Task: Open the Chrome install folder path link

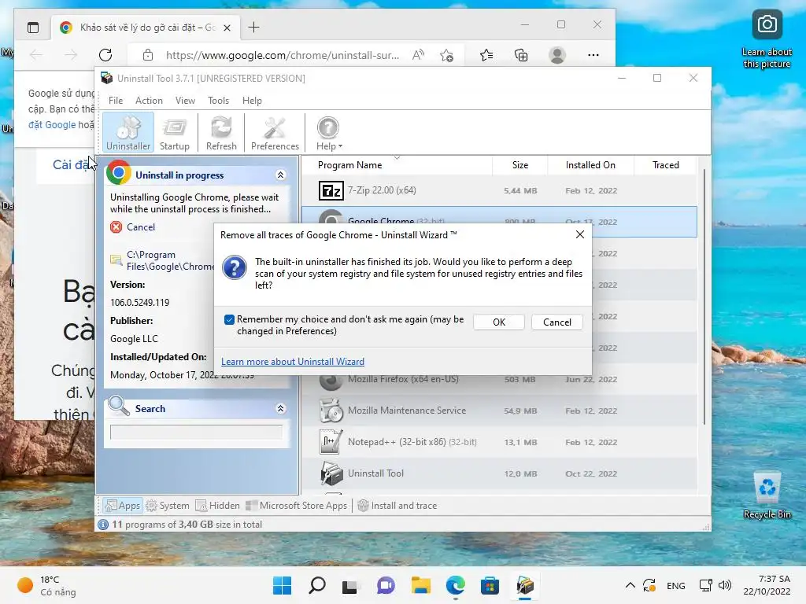Action: 170,260
